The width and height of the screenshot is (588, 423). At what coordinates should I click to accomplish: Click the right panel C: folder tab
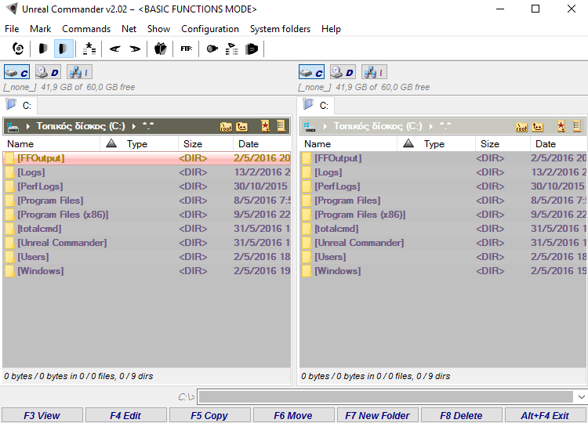point(317,105)
